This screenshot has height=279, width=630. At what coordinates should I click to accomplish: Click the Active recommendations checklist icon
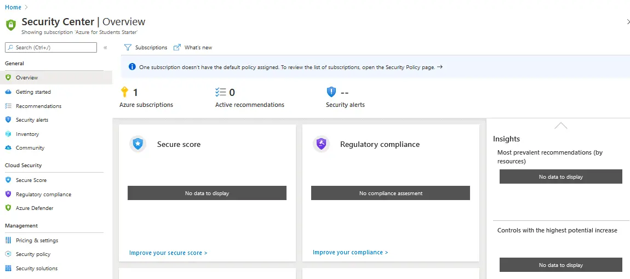[x=220, y=92]
